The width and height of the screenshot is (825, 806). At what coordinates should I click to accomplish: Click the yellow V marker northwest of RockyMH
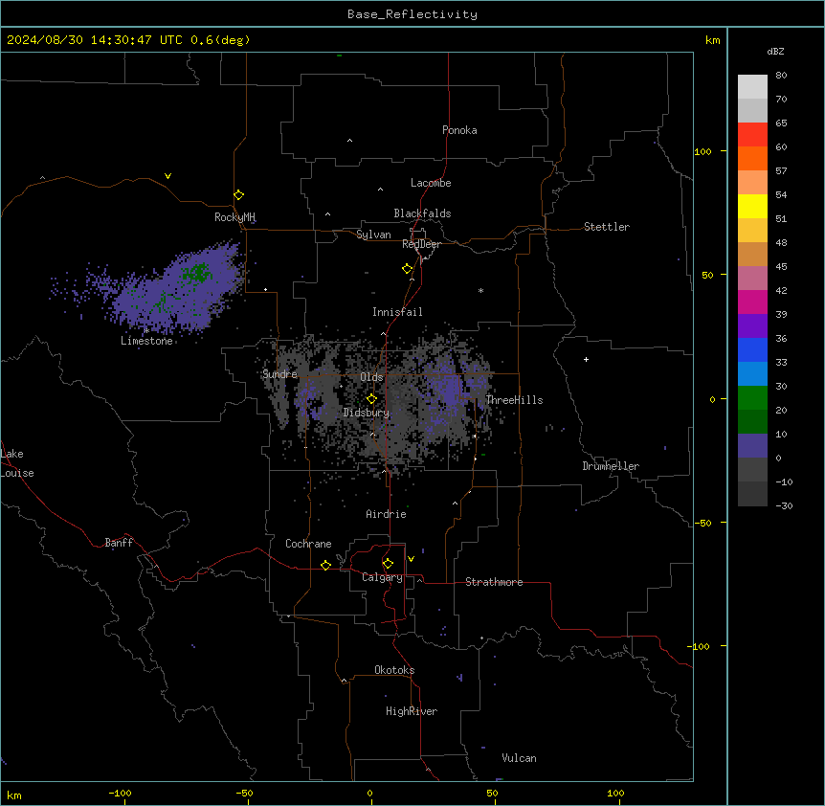[167, 176]
